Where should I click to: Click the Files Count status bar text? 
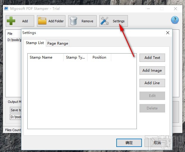pyautogui.click(x=13, y=130)
